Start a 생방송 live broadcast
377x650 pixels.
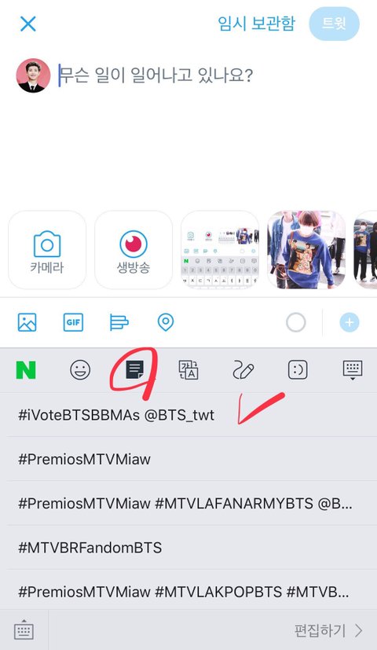[134, 250]
